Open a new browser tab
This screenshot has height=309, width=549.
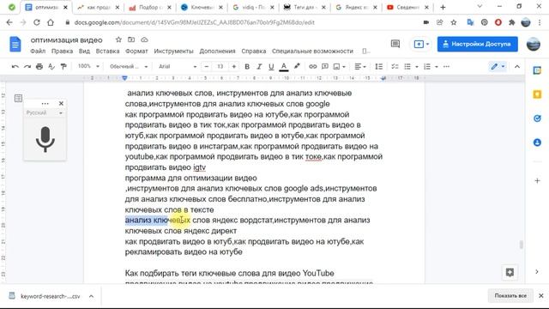pyautogui.click(x=443, y=8)
